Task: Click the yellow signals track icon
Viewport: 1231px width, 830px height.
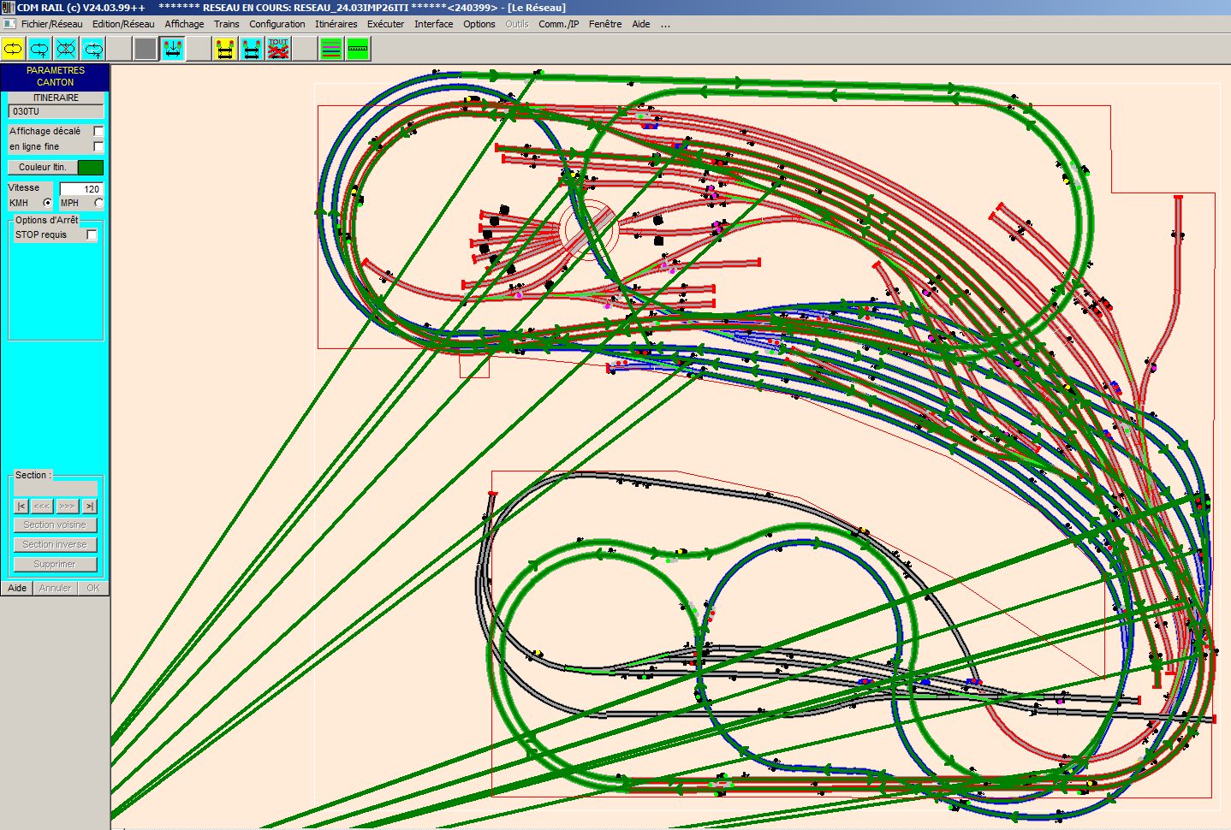Action: 225,49
